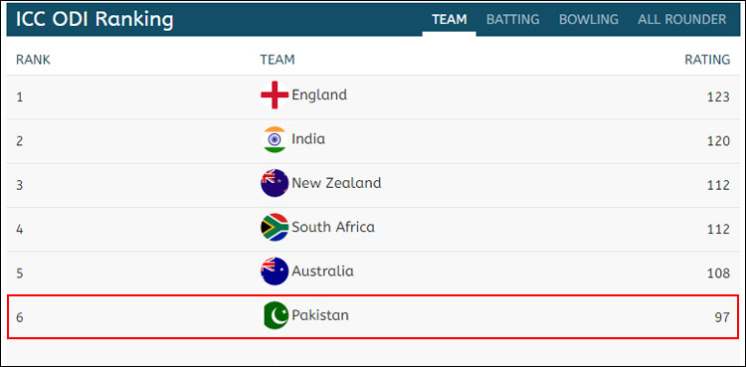Open the ALL ROUNDER tab

[x=681, y=20]
